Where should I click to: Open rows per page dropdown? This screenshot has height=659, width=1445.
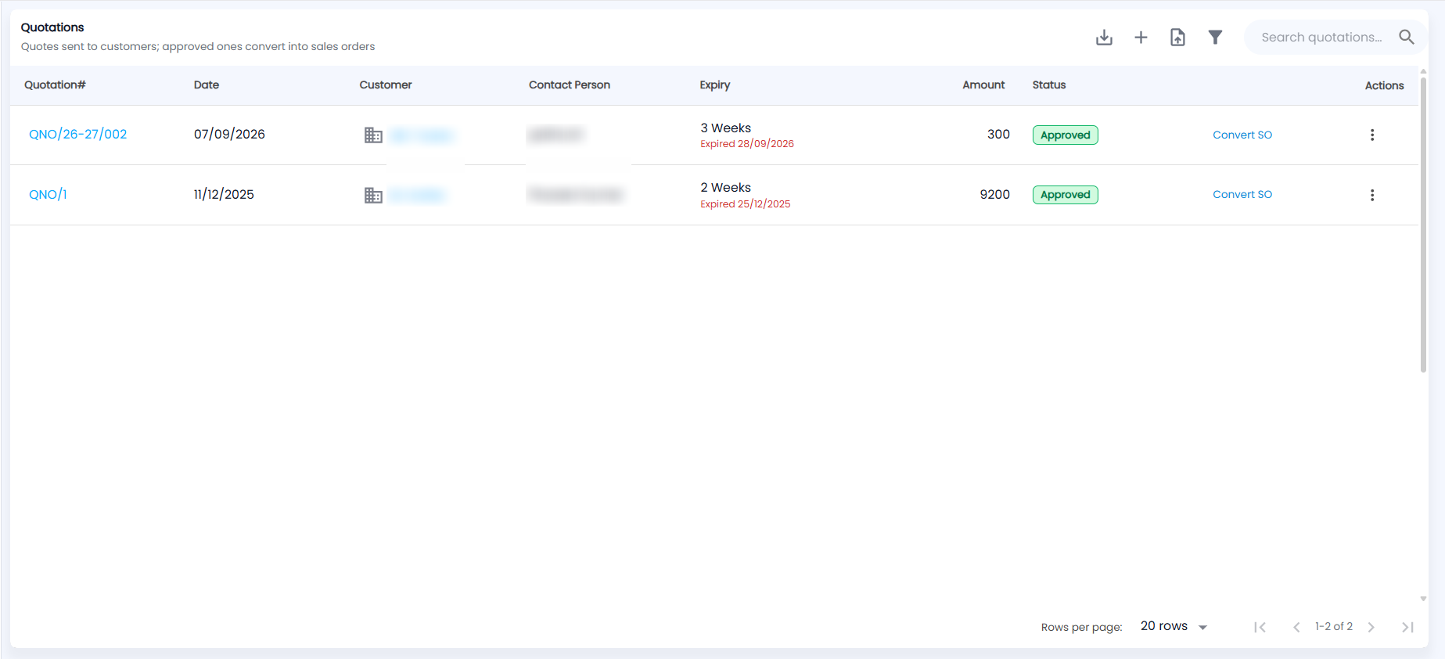pyautogui.click(x=1174, y=626)
